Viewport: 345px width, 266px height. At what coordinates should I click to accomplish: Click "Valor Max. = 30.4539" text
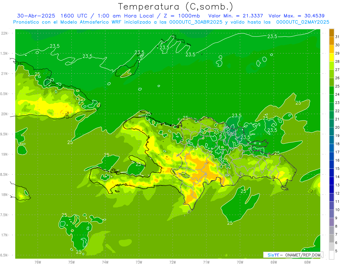296,16
